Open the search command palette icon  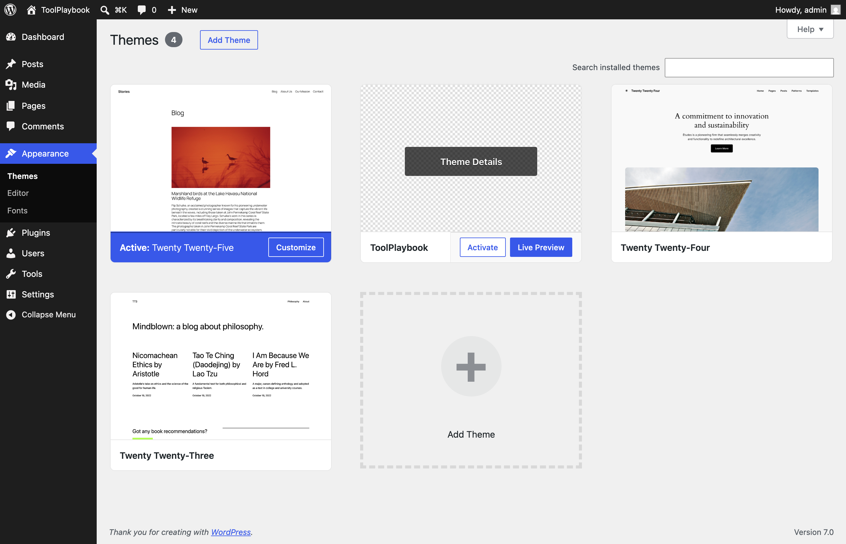click(x=105, y=10)
